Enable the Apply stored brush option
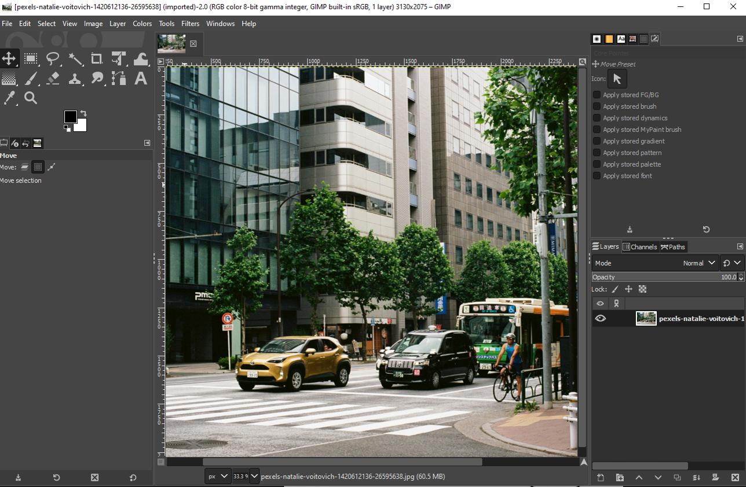Viewport: 746px width, 487px height. 596,106
